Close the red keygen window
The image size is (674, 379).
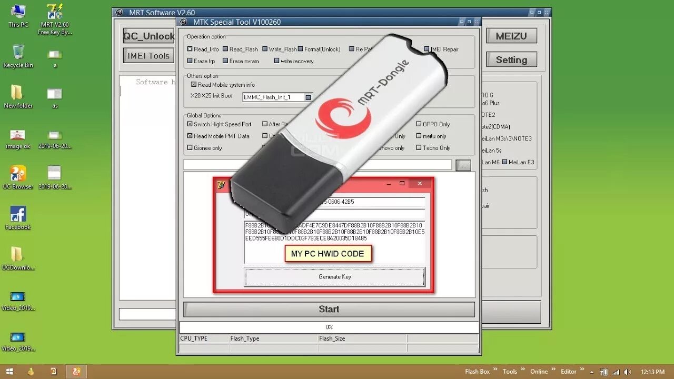[420, 184]
